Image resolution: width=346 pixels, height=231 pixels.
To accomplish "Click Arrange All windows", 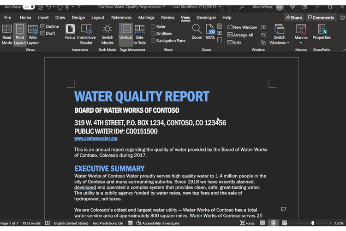I will click(x=240, y=35).
